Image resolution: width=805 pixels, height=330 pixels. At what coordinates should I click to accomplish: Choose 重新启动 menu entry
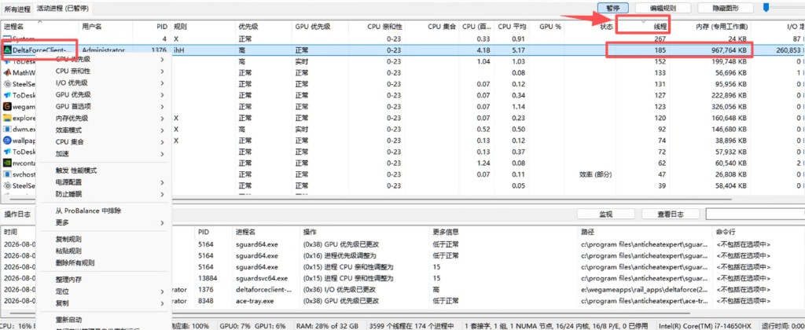[103, 319]
